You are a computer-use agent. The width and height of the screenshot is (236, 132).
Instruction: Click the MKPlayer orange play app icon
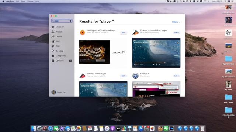(82, 32)
